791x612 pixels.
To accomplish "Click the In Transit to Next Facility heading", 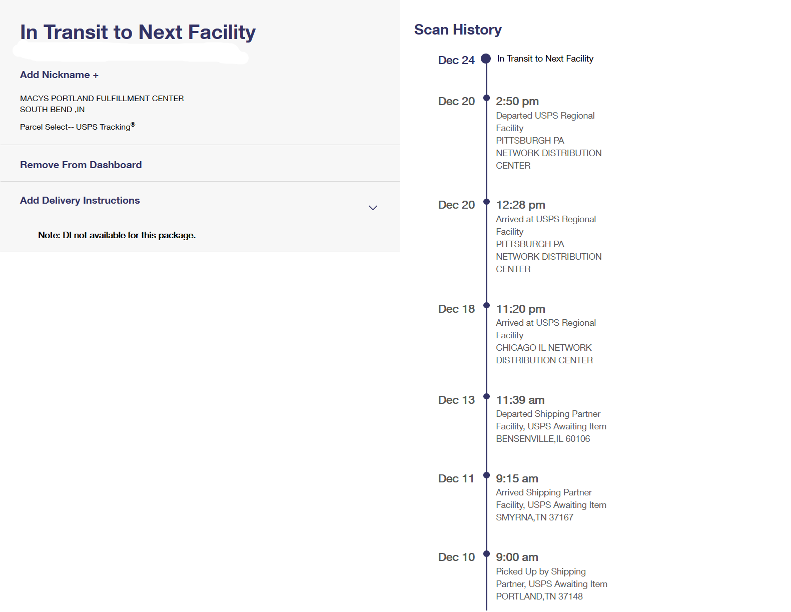I will coord(138,33).
